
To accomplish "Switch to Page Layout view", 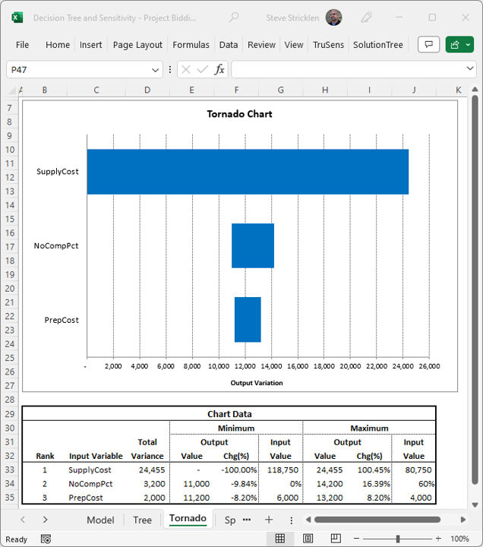I will pyautogui.click(x=308, y=539).
